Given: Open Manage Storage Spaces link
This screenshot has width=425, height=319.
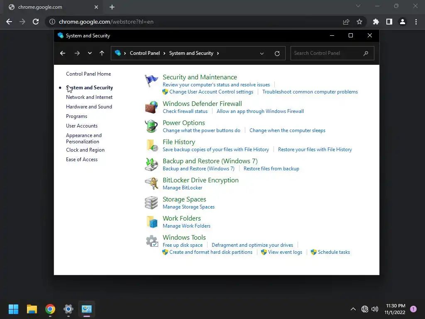Looking at the screenshot, I should coord(189,207).
